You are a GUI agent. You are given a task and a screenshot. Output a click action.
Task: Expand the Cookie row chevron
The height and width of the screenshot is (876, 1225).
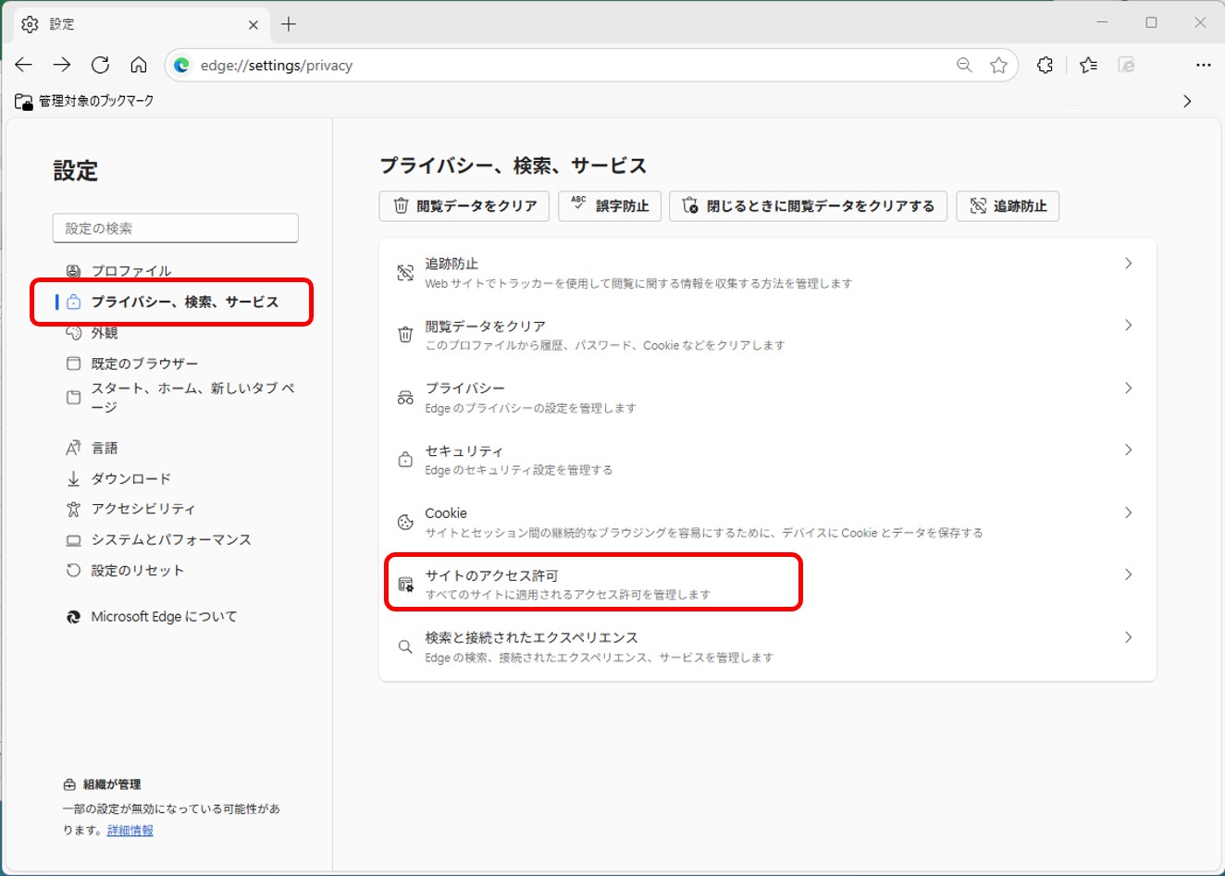tap(1128, 512)
